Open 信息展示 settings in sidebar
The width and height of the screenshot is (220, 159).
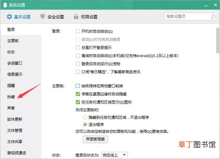click(21, 74)
